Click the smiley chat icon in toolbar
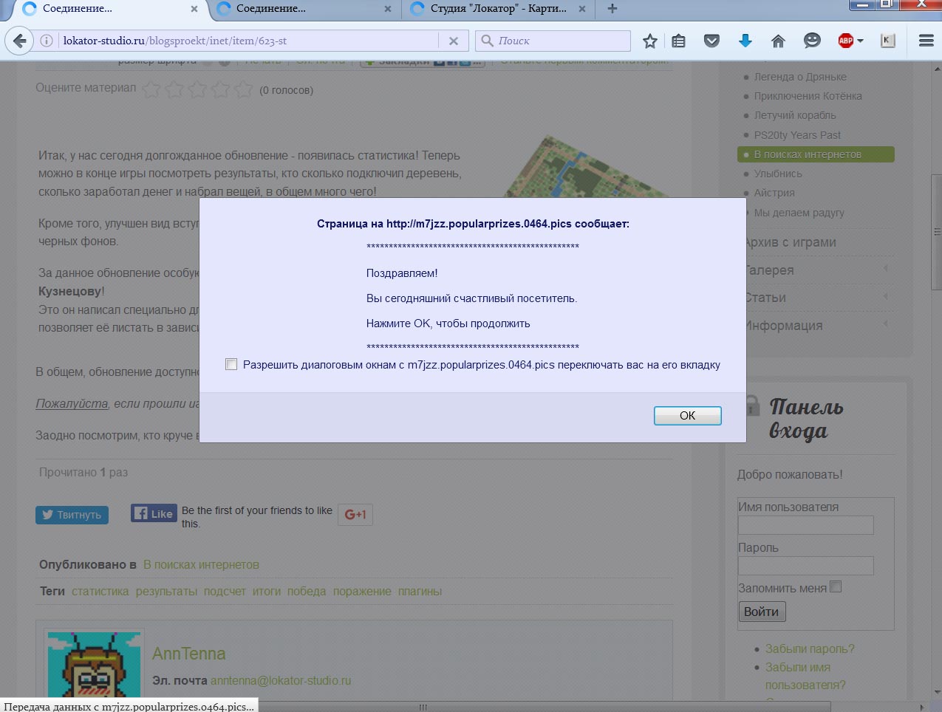Image resolution: width=942 pixels, height=712 pixels. pyautogui.click(x=812, y=41)
